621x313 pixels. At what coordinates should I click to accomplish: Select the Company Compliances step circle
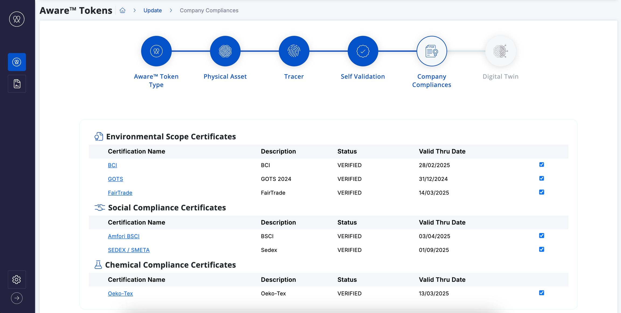point(432,51)
